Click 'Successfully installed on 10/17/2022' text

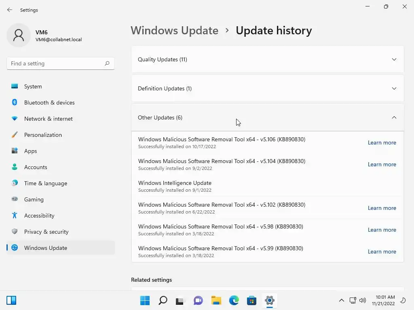177,147
